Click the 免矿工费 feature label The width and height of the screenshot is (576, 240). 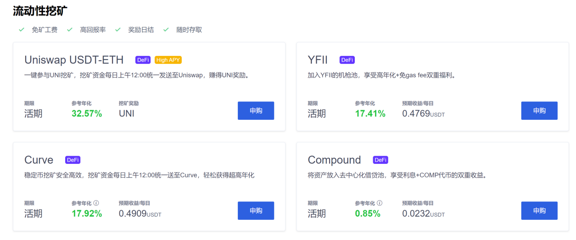tap(45, 29)
